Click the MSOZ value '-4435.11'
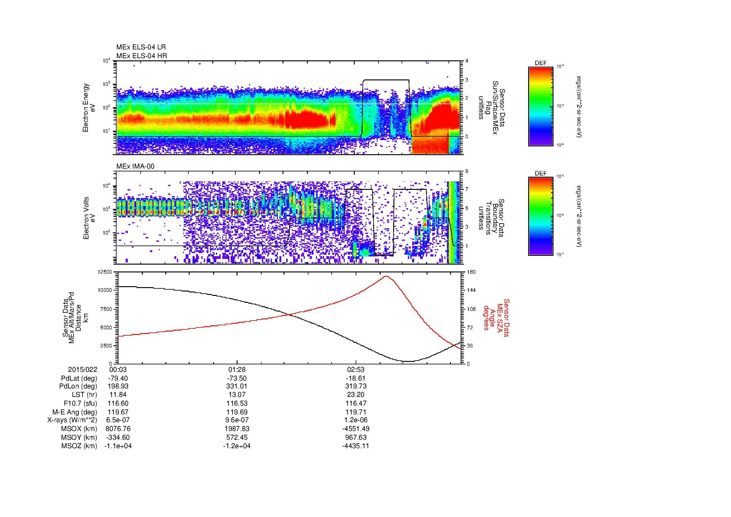 point(356,446)
